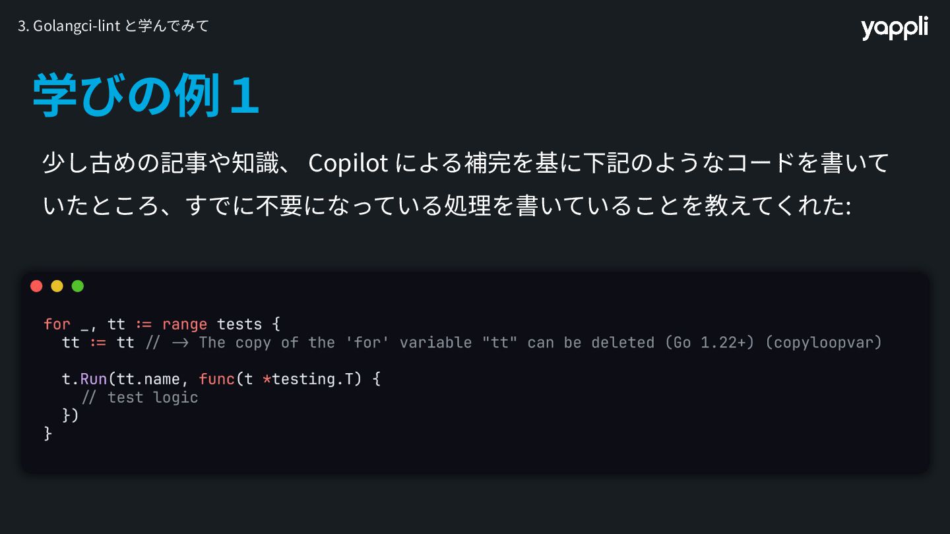Screen dimensions: 950x534
Task: Click the 'Run' method call in code
Action: click(x=94, y=379)
